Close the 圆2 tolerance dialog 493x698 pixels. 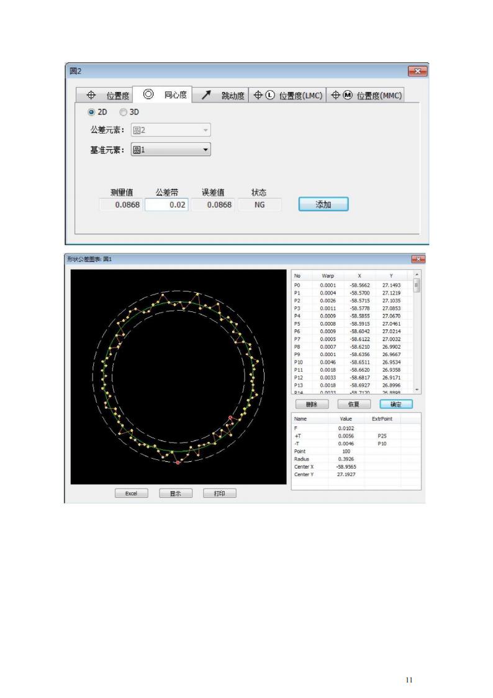[x=417, y=71]
